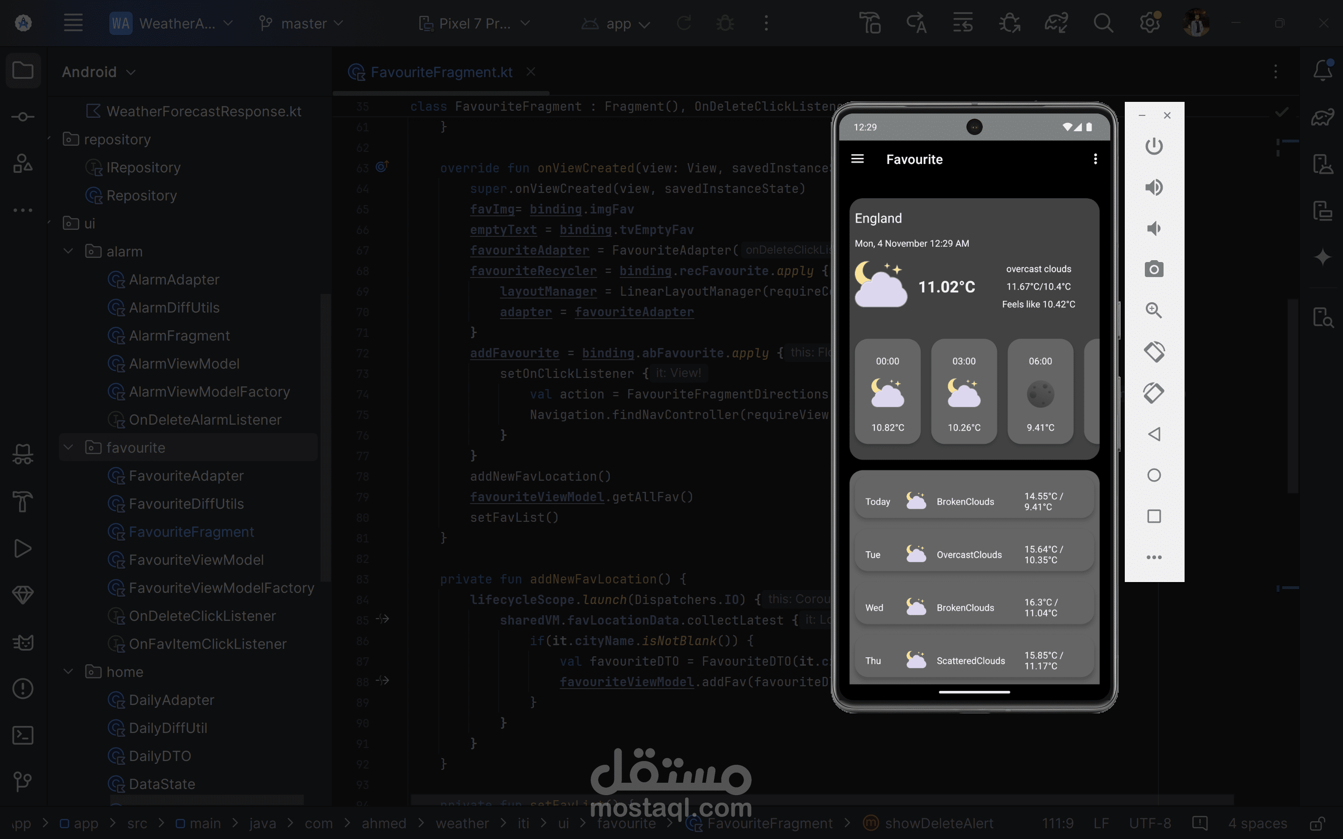Collapse the favourite folder in tree

69,447
